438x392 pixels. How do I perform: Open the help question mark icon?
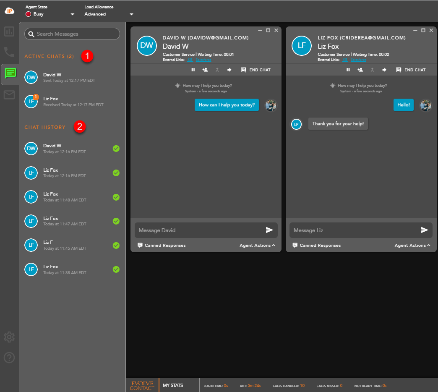click(x=9, y=358)
